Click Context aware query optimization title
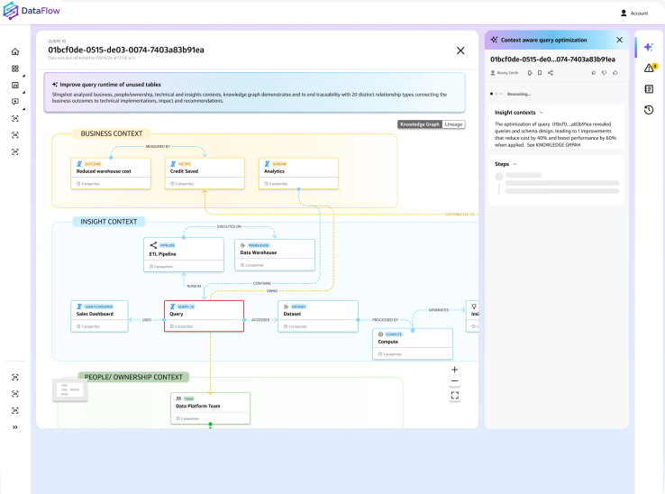 tap(543, 40)
